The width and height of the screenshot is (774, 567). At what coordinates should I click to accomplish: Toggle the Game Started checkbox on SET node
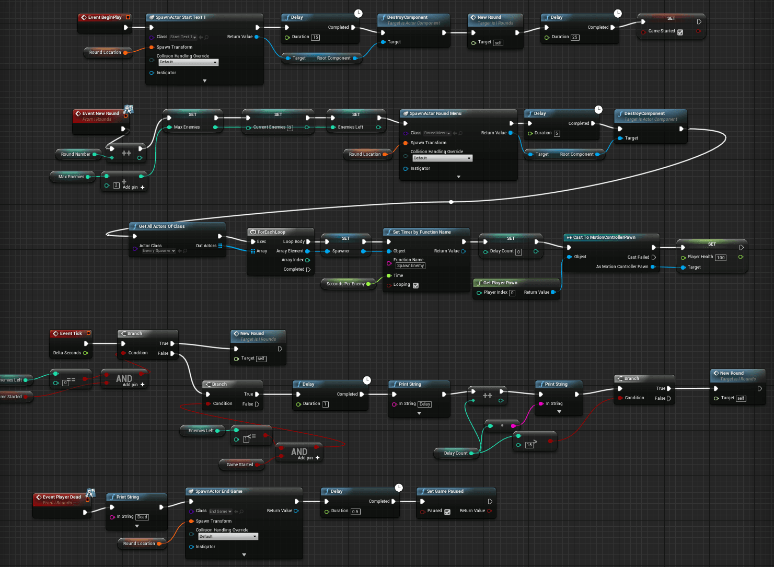click(680, 31)
